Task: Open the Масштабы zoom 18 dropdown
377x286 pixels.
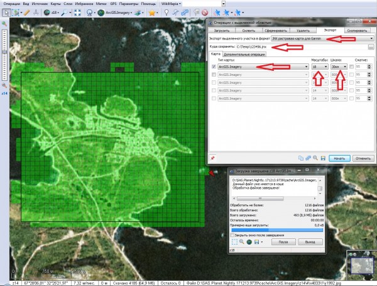Action: coord(320,66)
